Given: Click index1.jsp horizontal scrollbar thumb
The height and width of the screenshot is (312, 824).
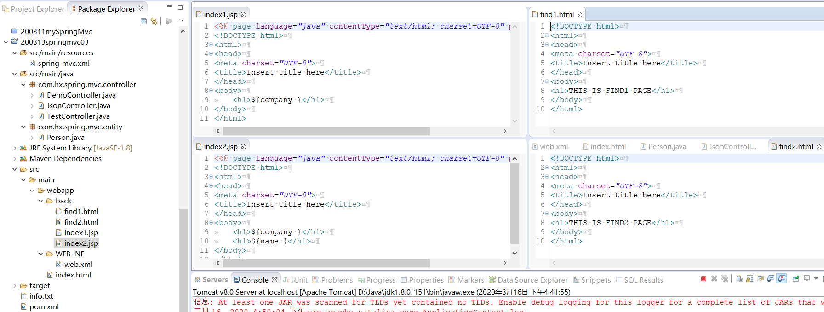Looking at the screenshot, I should (x=326, y=131).
